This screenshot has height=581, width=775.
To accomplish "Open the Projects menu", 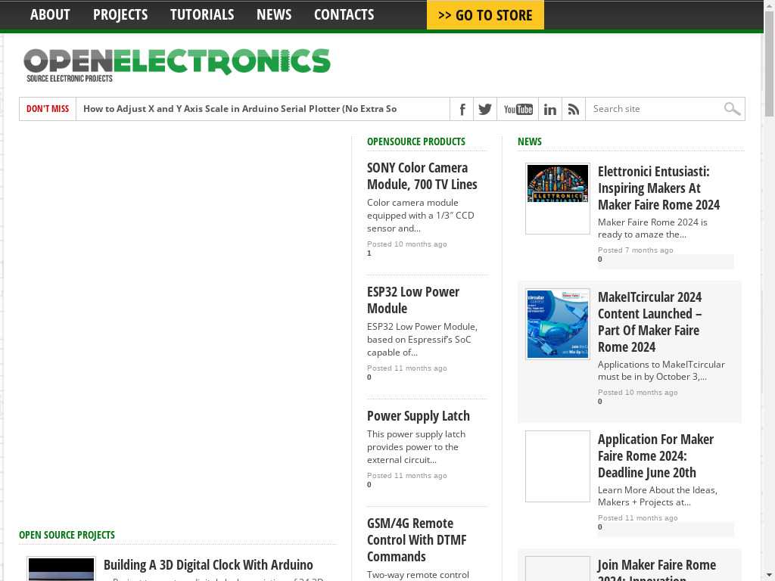I will click(120, 15).
